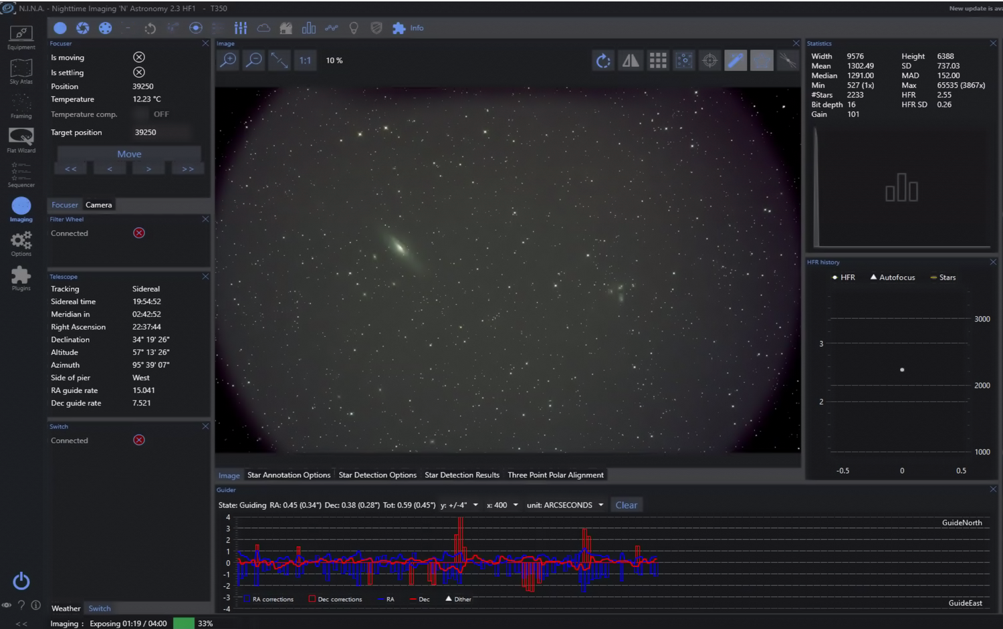Open the Flat Wizard in sidebar
This screenshot has width=1003, height=629.
coord(21,140)
